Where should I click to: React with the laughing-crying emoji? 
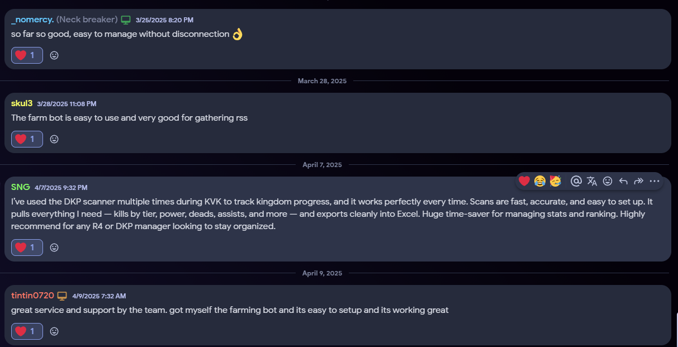[539, 181]
